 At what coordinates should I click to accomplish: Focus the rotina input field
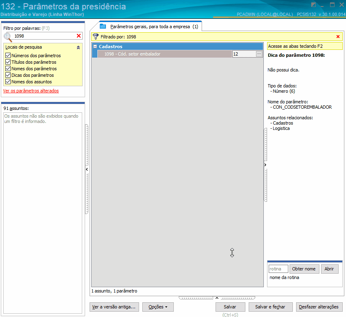pyautogui.click(x=278, y=269)
